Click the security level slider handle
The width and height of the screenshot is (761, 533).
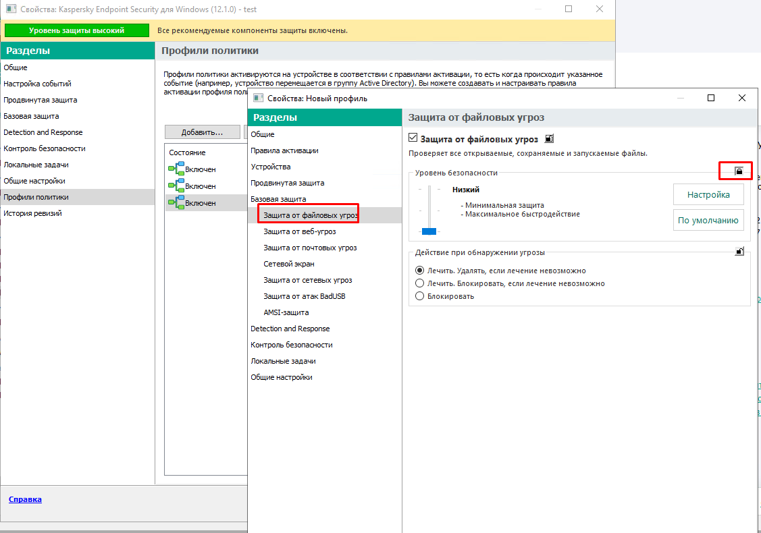[x=429, y=231]
